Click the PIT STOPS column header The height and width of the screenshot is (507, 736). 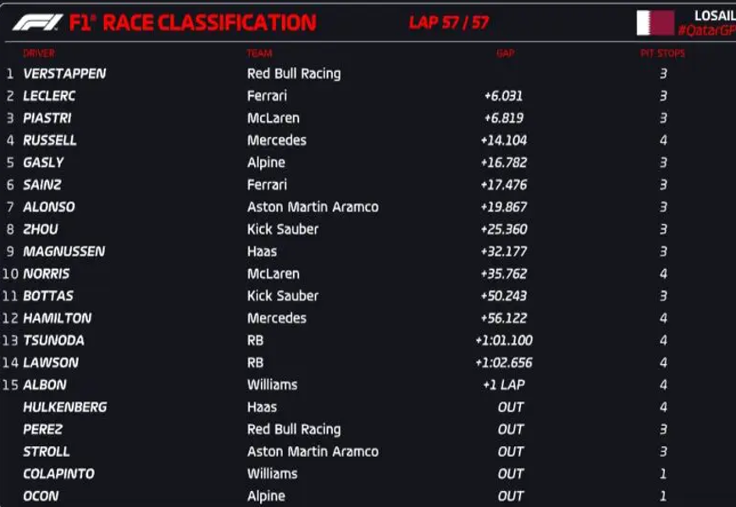point(662,53)
